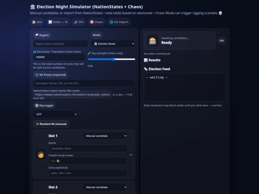Focus the Cloudflare Worker URL field

pos(84,83)
